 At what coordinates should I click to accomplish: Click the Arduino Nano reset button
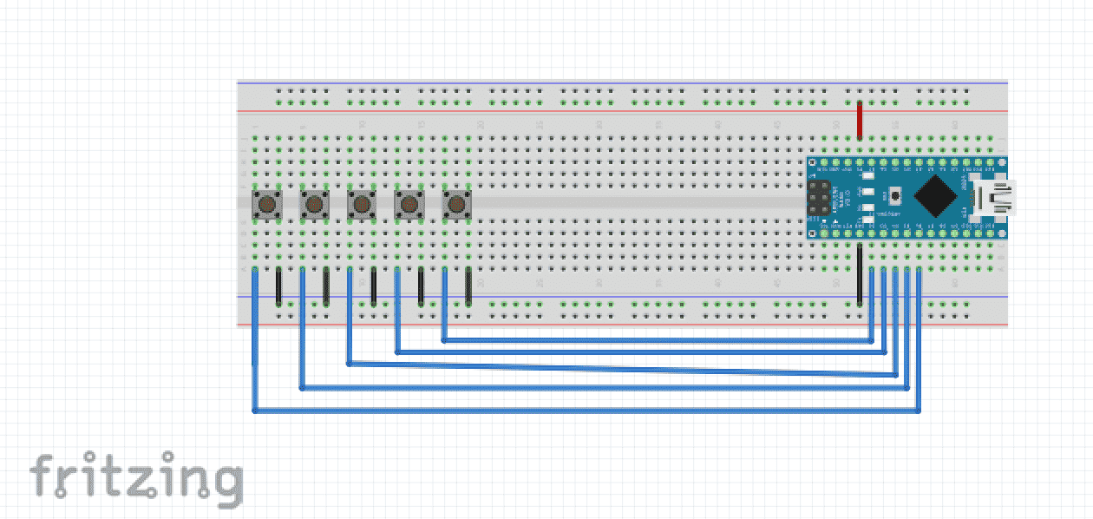tap(895, 198)
